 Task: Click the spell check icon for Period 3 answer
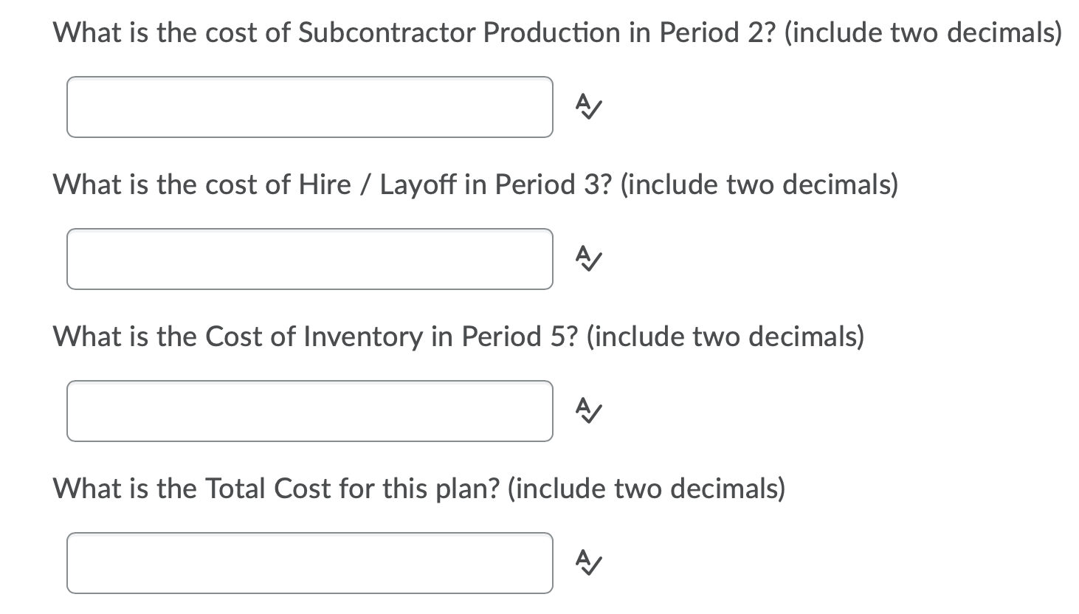pyautogui.click(x=587, y=260)
